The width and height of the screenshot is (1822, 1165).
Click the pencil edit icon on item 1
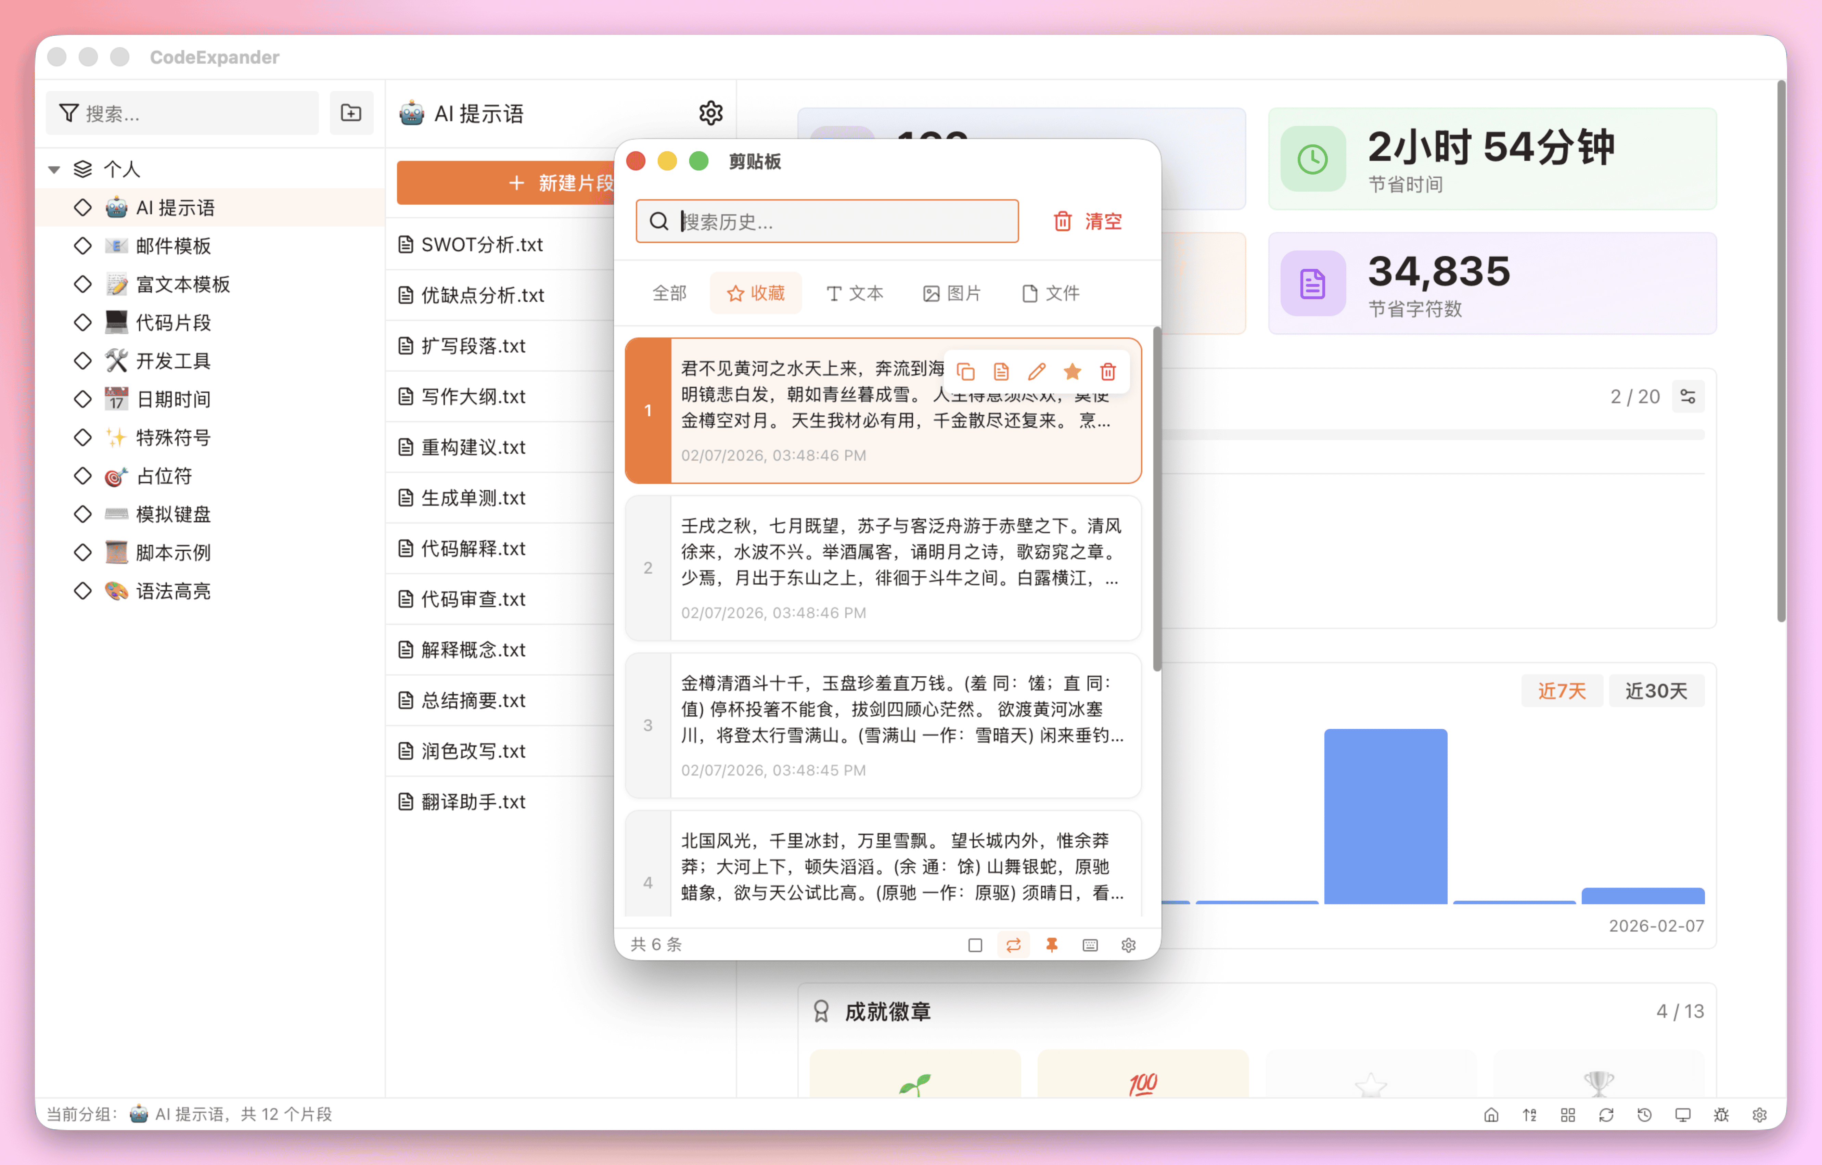[1037, 371]
